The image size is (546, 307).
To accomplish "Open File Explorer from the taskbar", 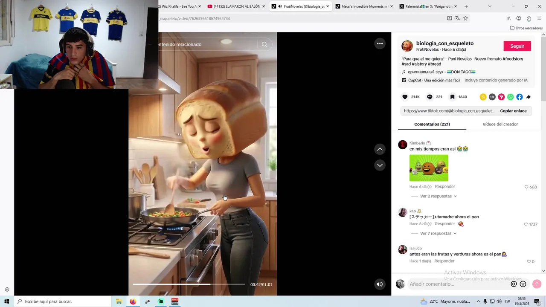I will point(119,301).
